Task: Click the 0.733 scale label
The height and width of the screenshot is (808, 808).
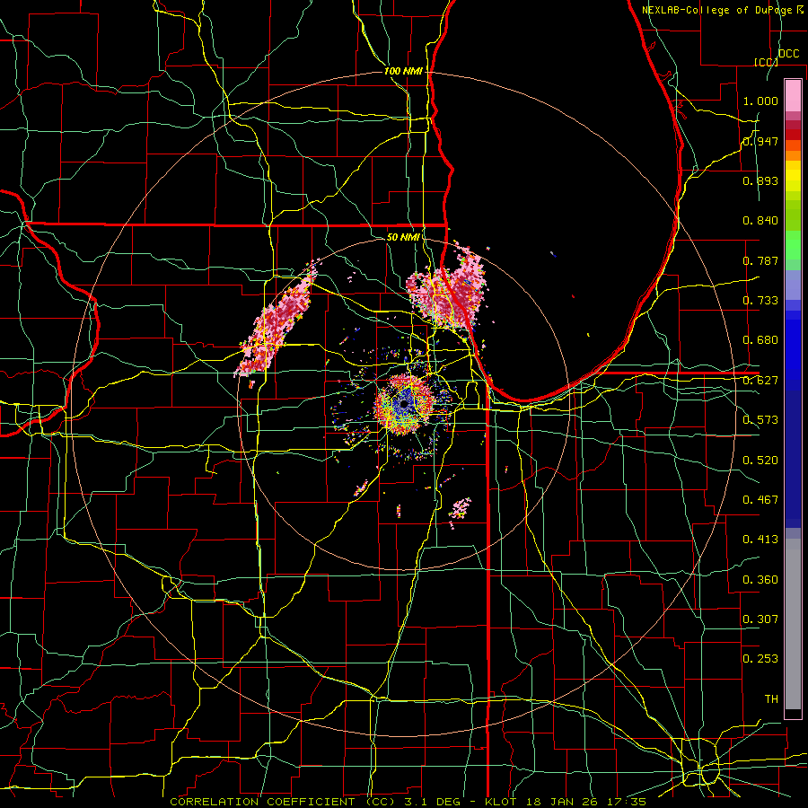Action: tap(760, 301)
